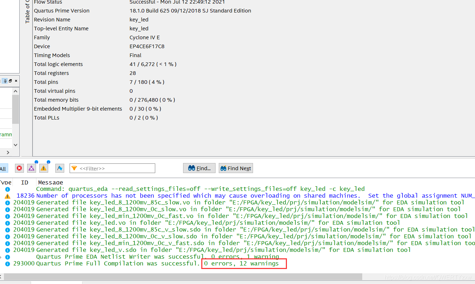475x284 pixels.
Task: Click info icon of key_led_8_1200mv_0c_slow.vo row
Action: click(x=7, y=209)
